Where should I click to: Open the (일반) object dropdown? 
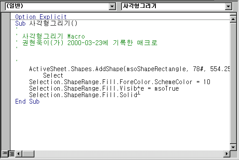pyautogui.click(x=112, y=7)
